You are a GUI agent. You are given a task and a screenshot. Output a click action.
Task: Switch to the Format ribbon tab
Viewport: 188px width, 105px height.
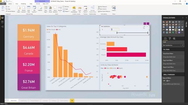pos(38,4)
